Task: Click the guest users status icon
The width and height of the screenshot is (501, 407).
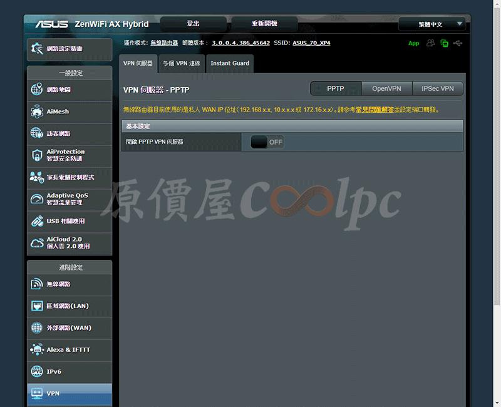Action: [430, 43]
